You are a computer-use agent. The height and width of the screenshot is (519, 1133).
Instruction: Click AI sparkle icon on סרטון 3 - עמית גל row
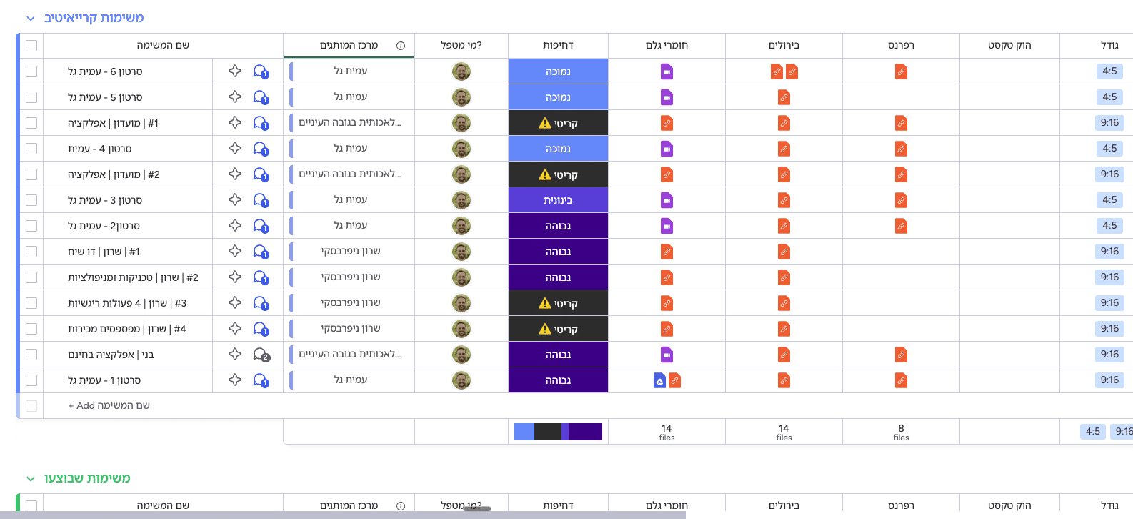[235, 199]
